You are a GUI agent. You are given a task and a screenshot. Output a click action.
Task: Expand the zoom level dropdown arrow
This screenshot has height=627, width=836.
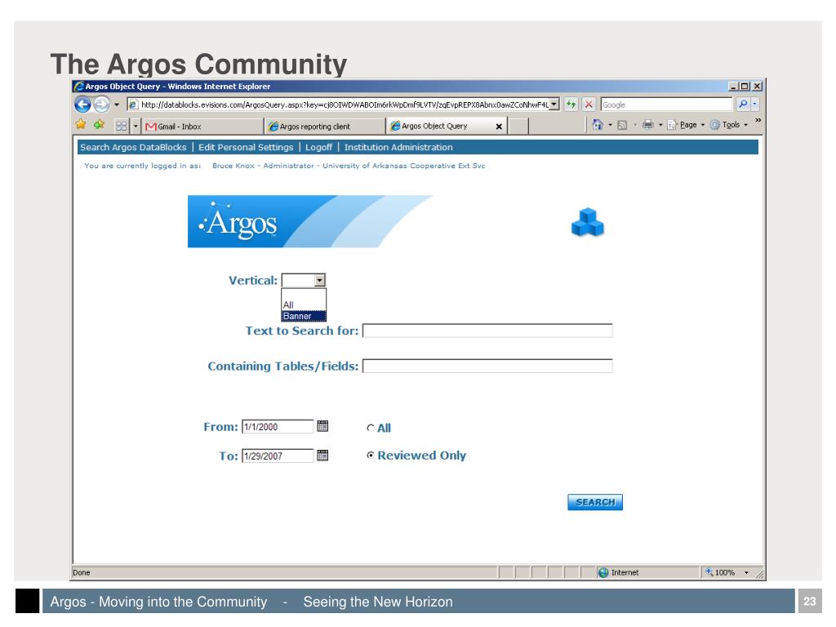[746, 572]
